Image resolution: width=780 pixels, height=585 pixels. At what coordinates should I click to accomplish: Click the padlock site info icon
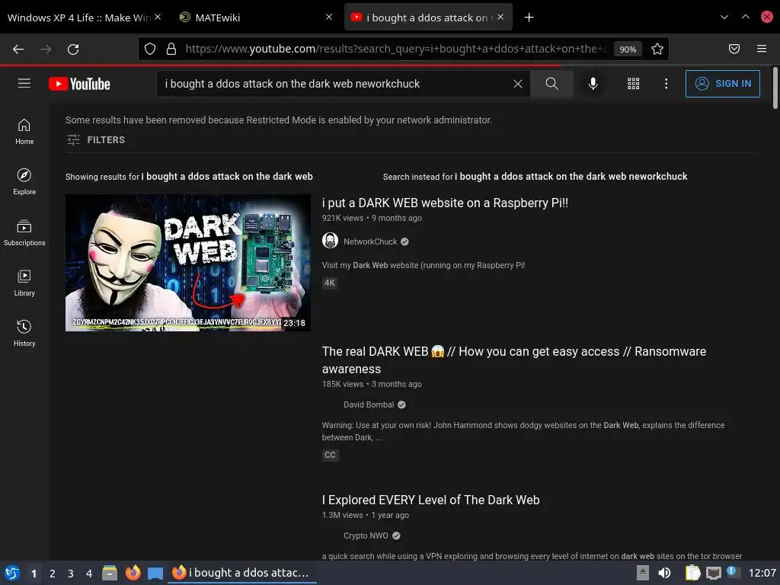171,49
